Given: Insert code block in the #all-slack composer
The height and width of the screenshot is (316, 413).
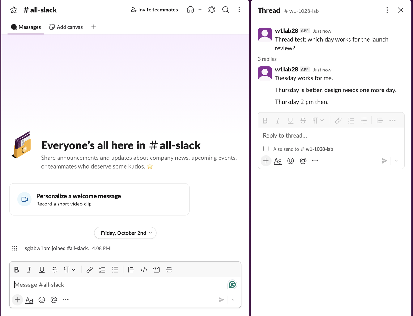Looking at the screenshot, I should [x=156, y=270].
